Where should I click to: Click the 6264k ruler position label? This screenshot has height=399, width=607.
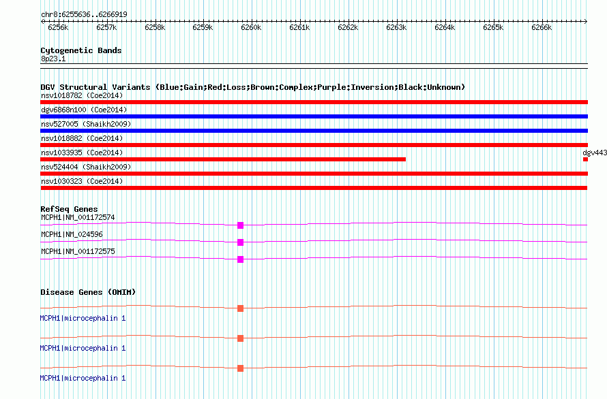coord(445,27)
